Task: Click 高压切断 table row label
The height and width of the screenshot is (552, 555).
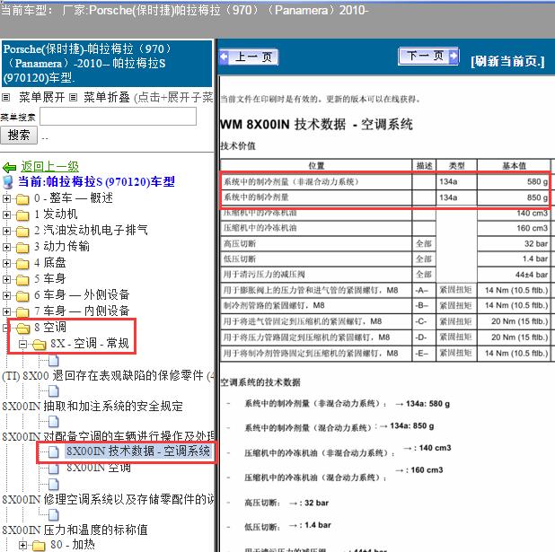Action: click(240, 244)
